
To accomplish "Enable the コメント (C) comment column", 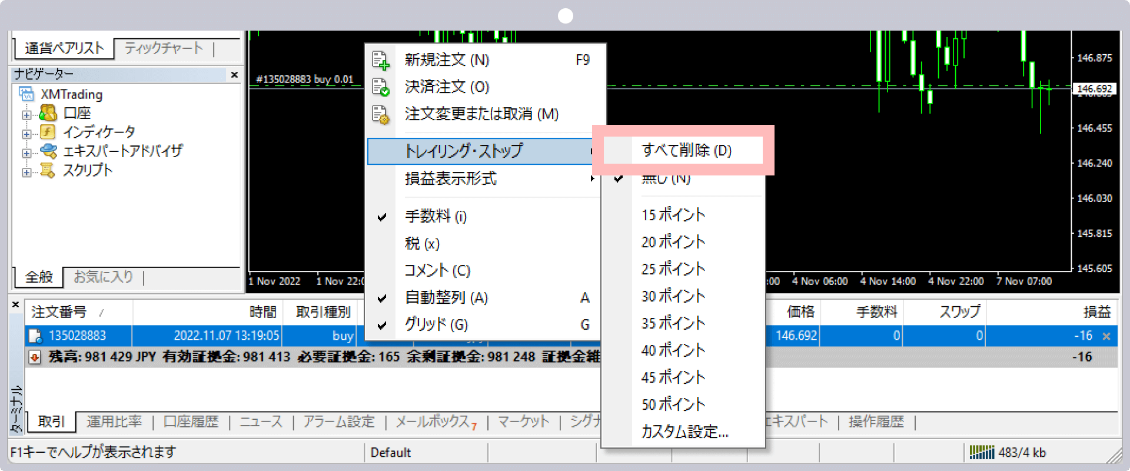I will [484, 271].
